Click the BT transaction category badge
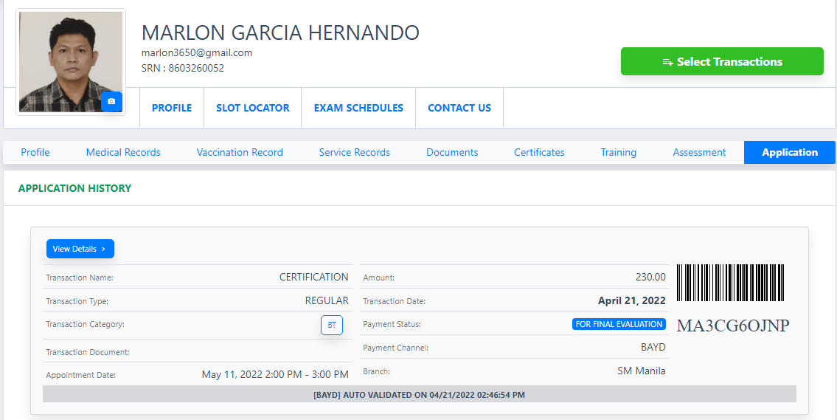Screen dimensions: 837x420 pos(332,325)
